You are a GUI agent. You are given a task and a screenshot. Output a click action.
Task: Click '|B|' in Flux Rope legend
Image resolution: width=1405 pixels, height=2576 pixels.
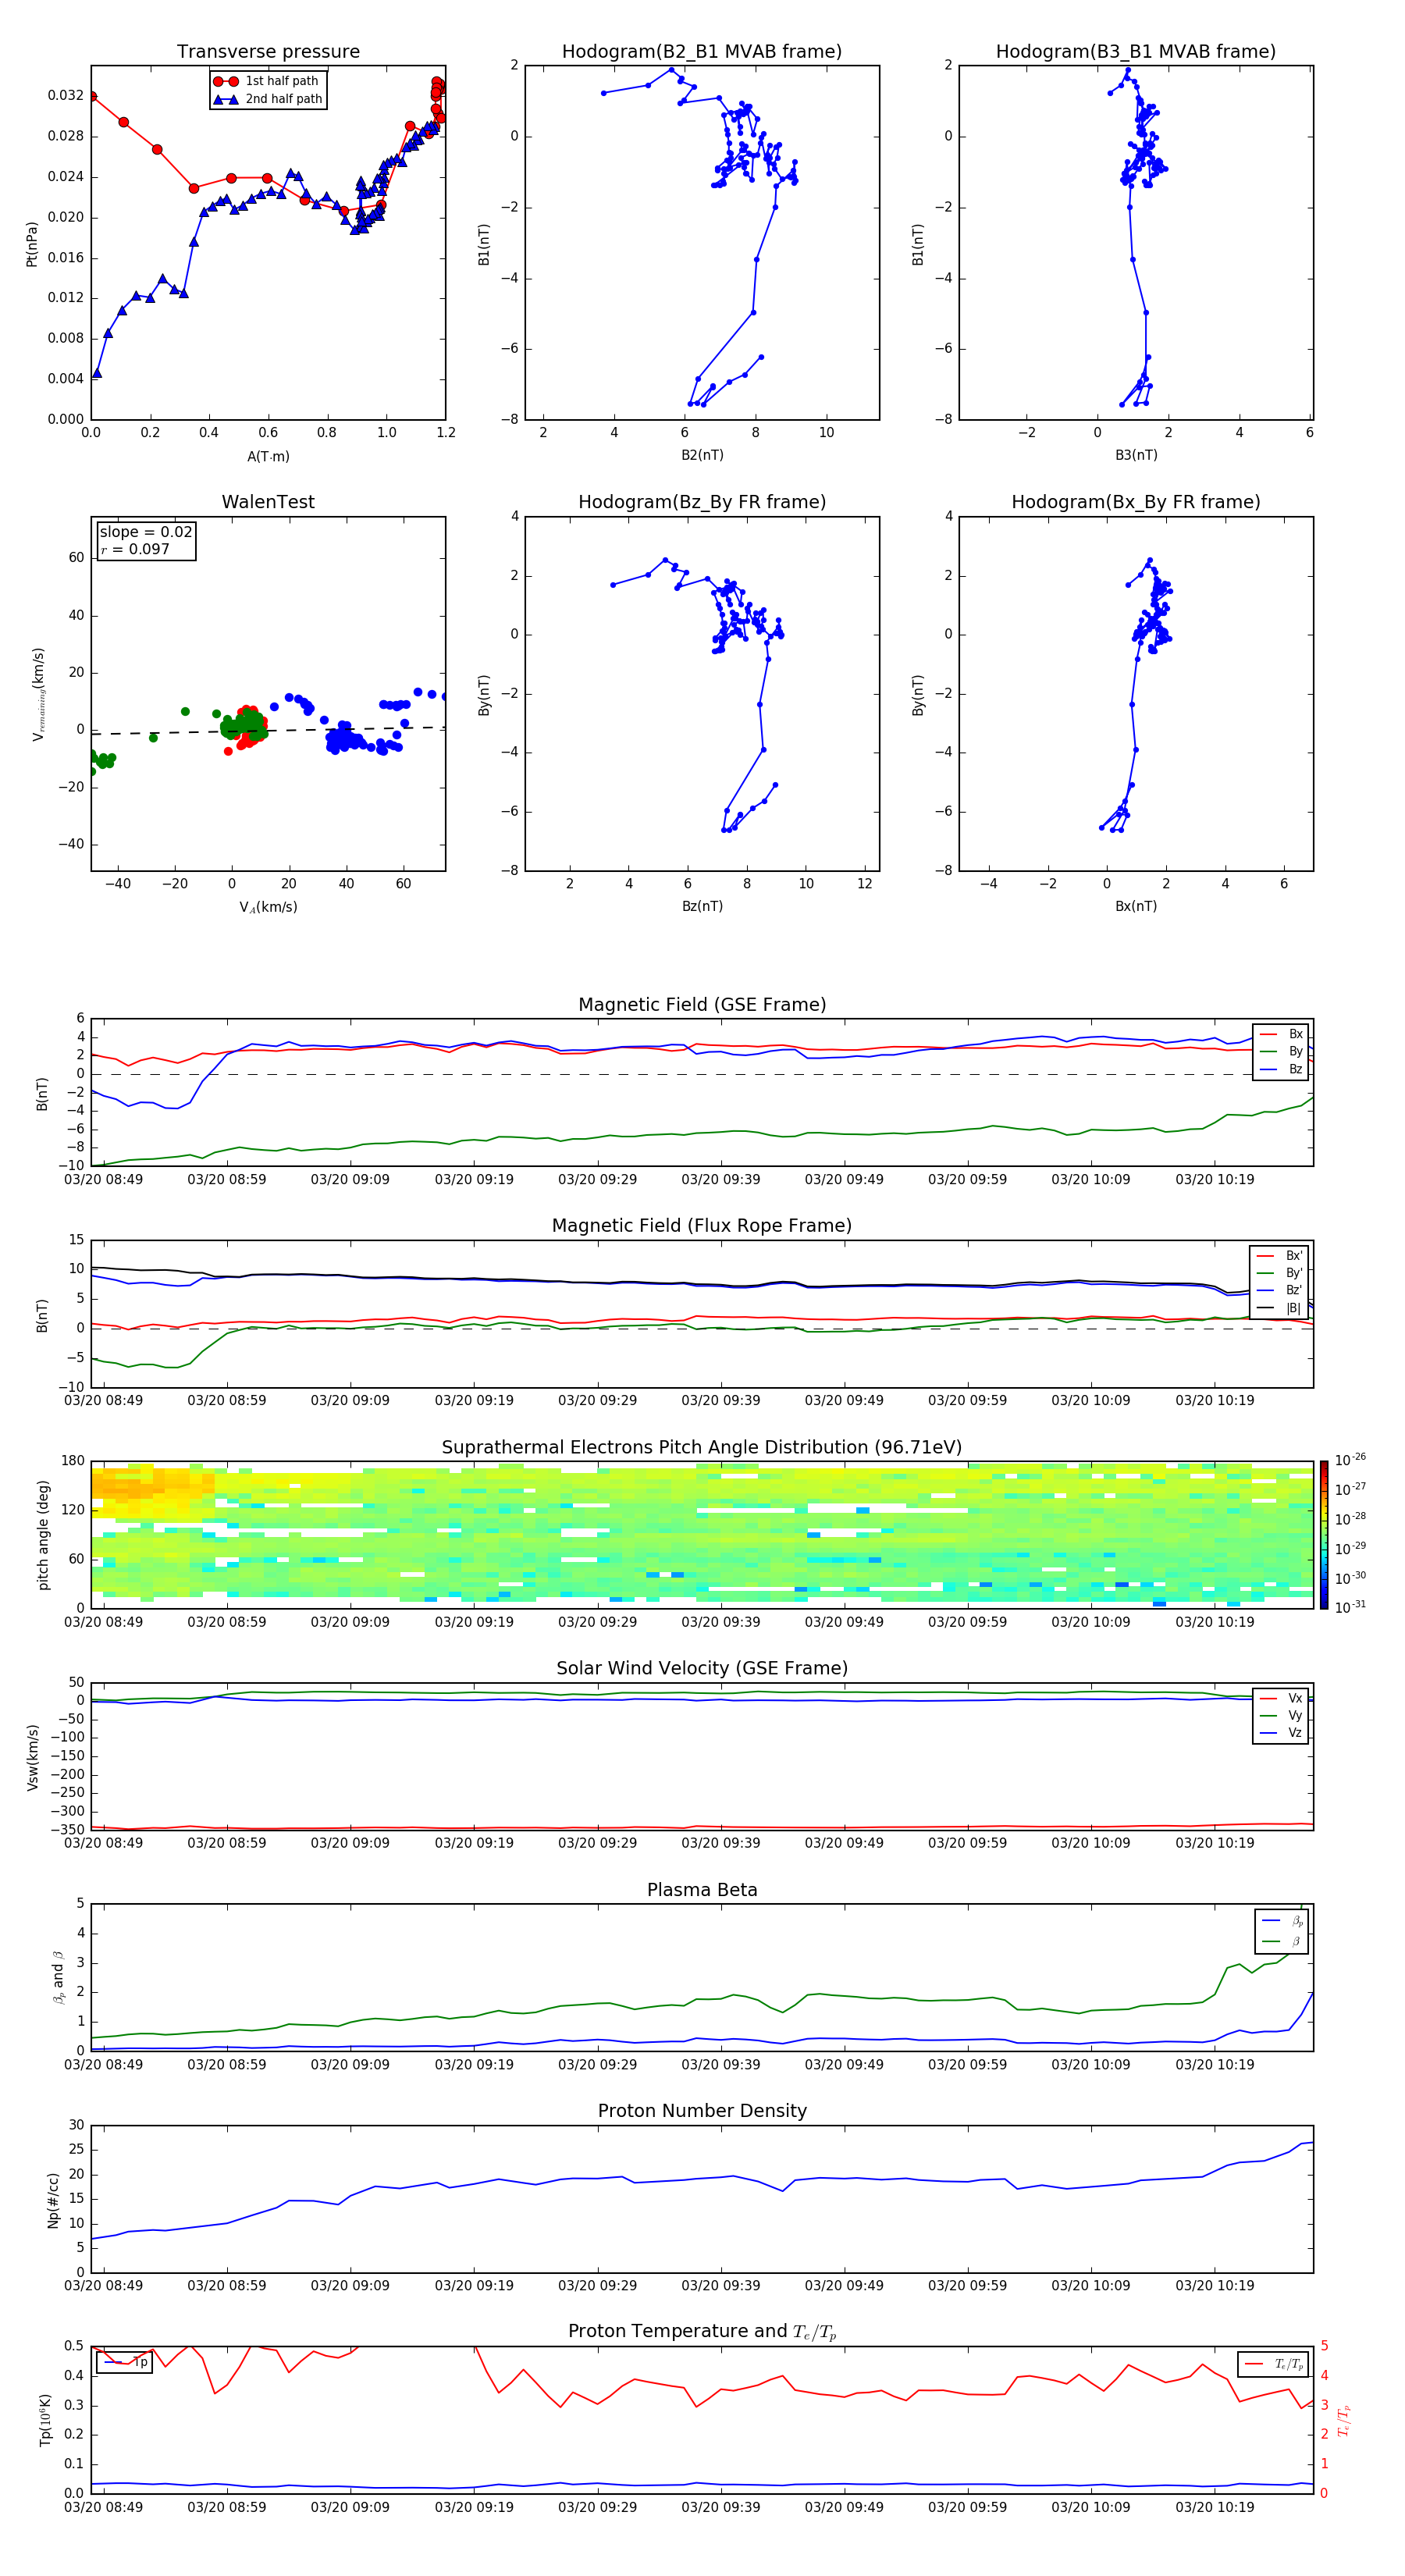tap(1280, 1308)
